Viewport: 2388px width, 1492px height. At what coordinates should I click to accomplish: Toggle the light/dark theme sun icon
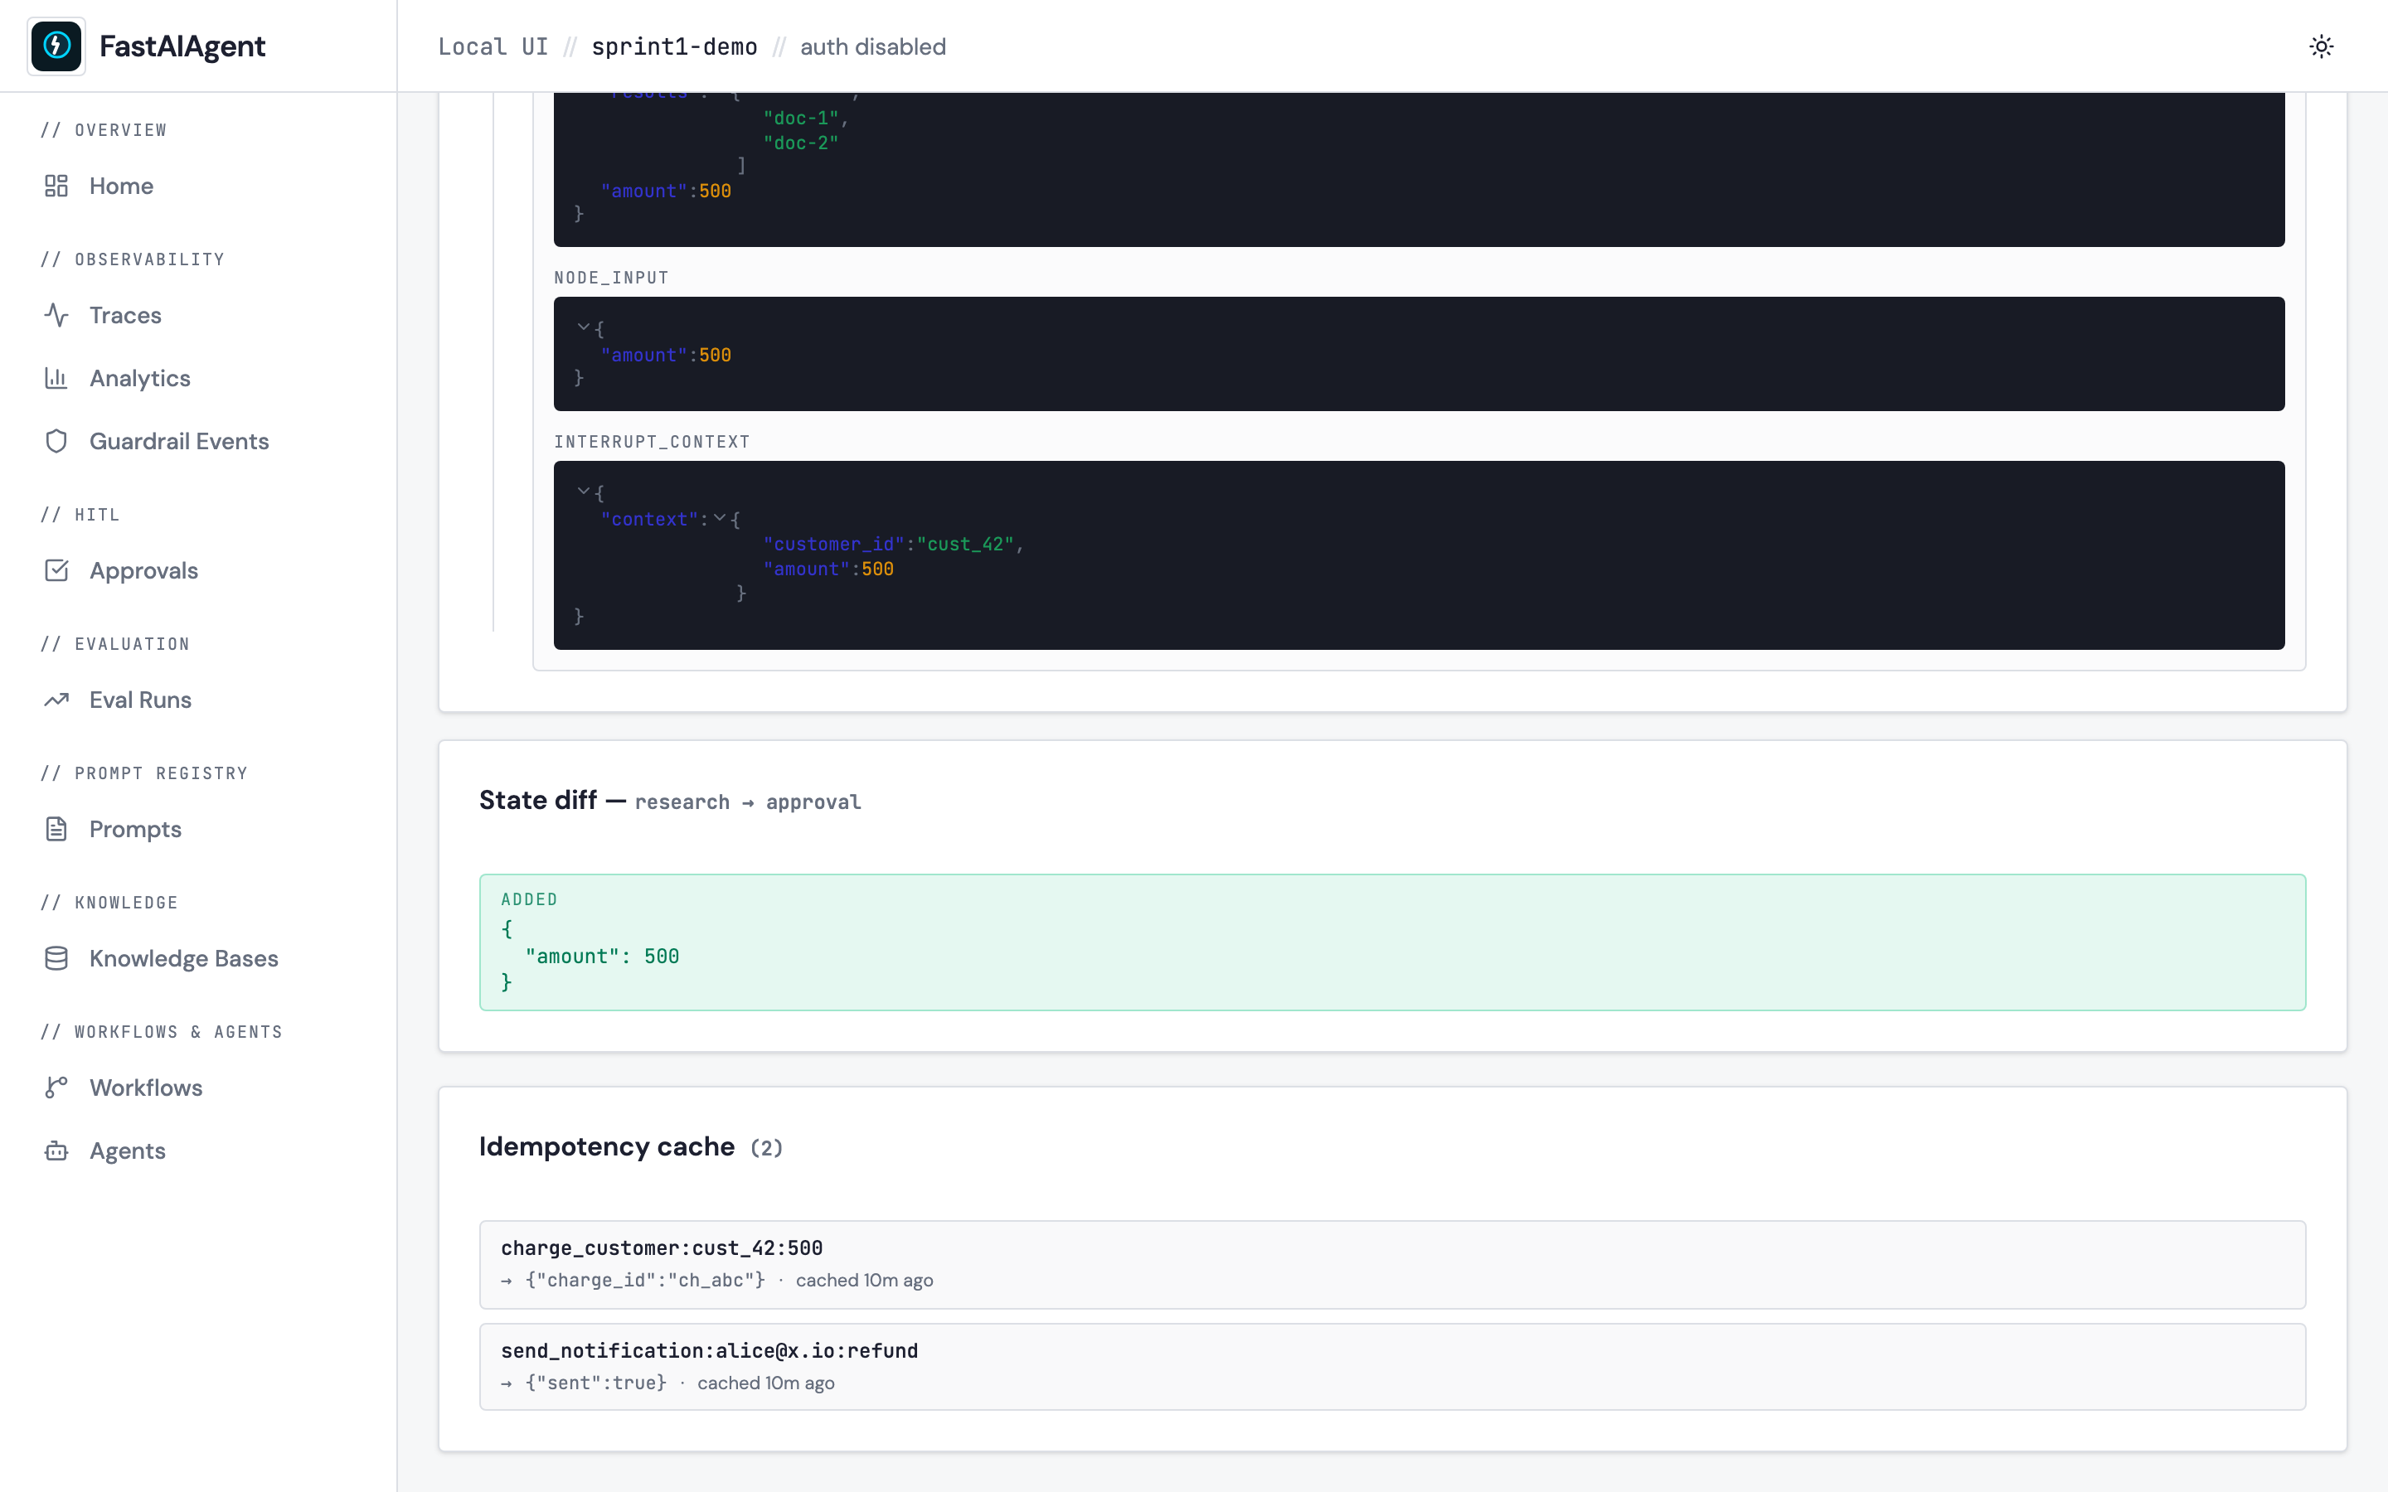(x=2321, y=46)
